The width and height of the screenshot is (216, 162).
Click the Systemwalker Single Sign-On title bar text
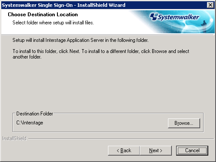63,5
